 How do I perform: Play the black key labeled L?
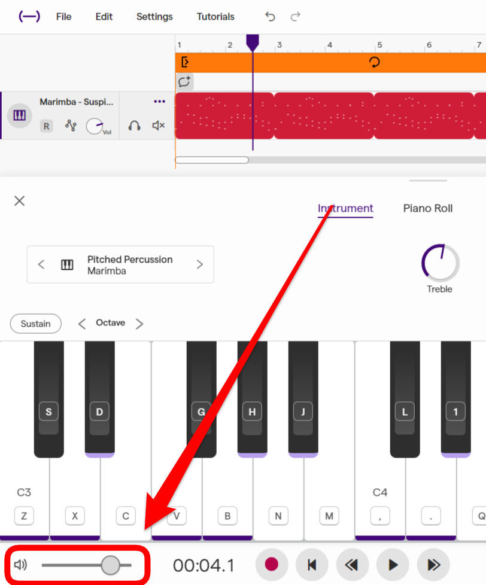(405, 399)
